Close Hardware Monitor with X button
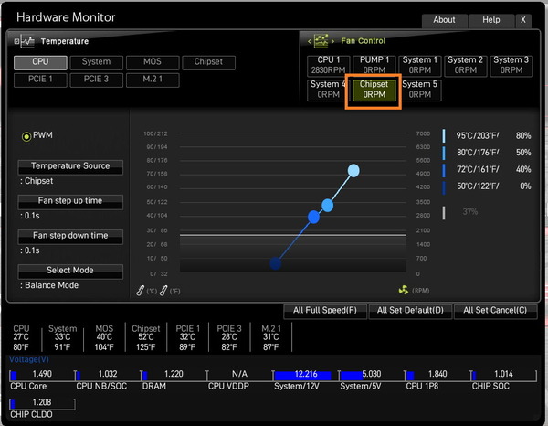The height and width of the screenshot is (426, 548). [x=523, y=21]
